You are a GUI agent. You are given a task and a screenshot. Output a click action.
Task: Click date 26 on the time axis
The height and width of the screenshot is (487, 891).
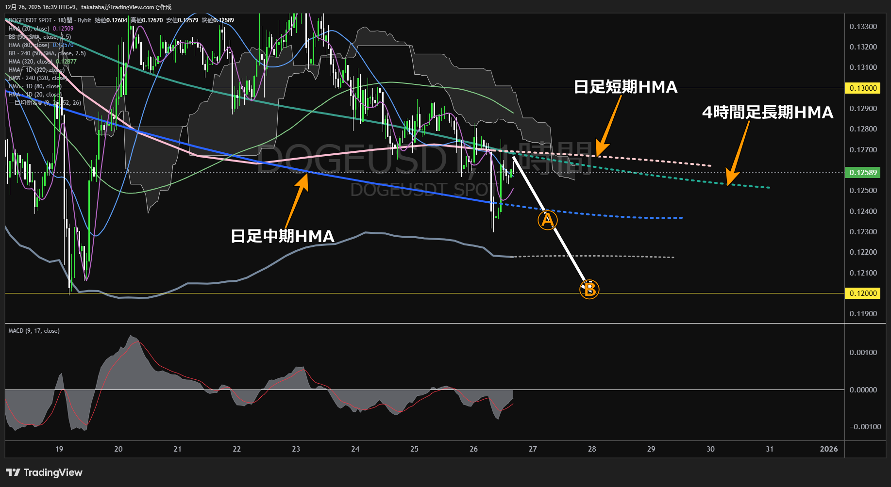473,449
